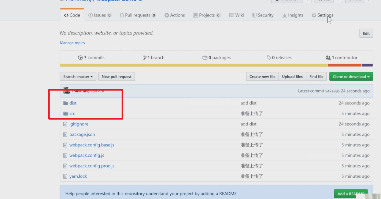Click the commits history icon
The height and width of the screenshot is (199, 381).
(80, 58)
